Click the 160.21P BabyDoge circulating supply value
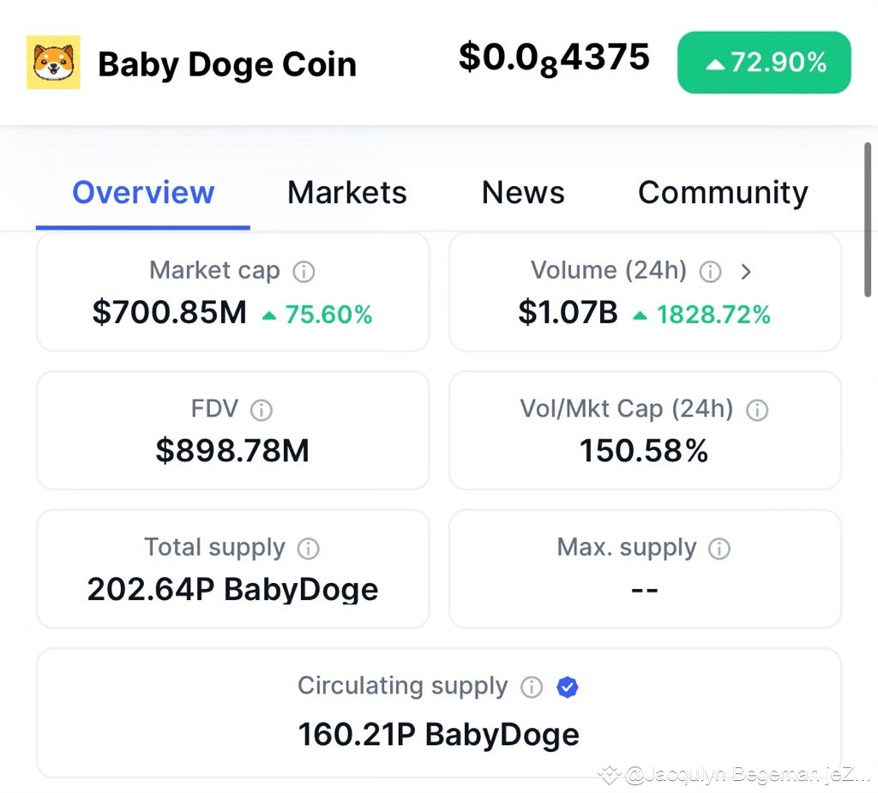The image size is (878, 793). tap(438, 735)
